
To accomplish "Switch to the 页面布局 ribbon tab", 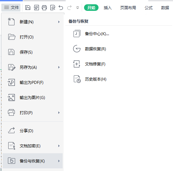I will point(128,8).
